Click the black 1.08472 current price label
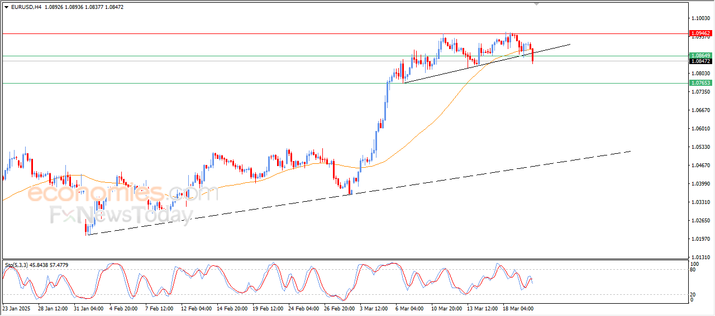The height and width of the screenshot is (316, 715). (700, 61)
